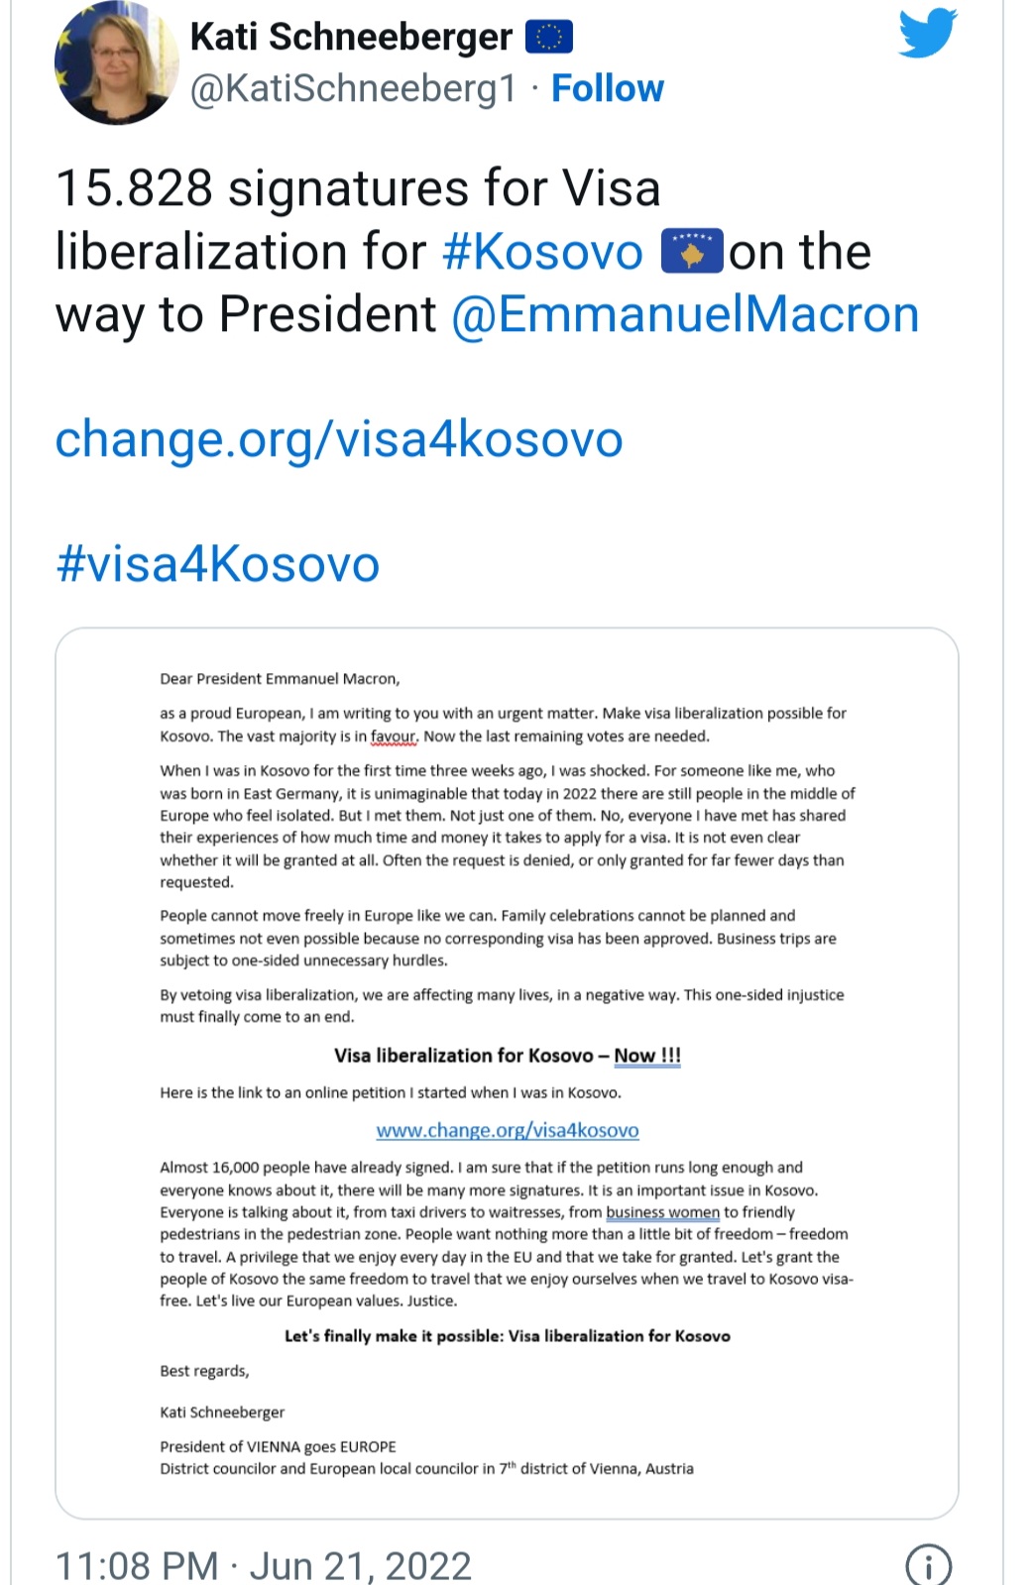
Task: Click the bold 'Let's finally make it possible' line
Action: click(x=508, y=1336)
